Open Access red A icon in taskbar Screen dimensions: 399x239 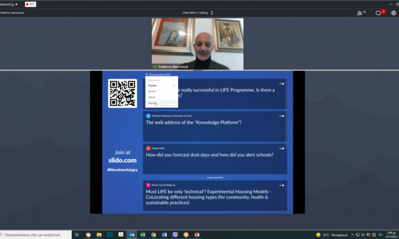(197, 235)
